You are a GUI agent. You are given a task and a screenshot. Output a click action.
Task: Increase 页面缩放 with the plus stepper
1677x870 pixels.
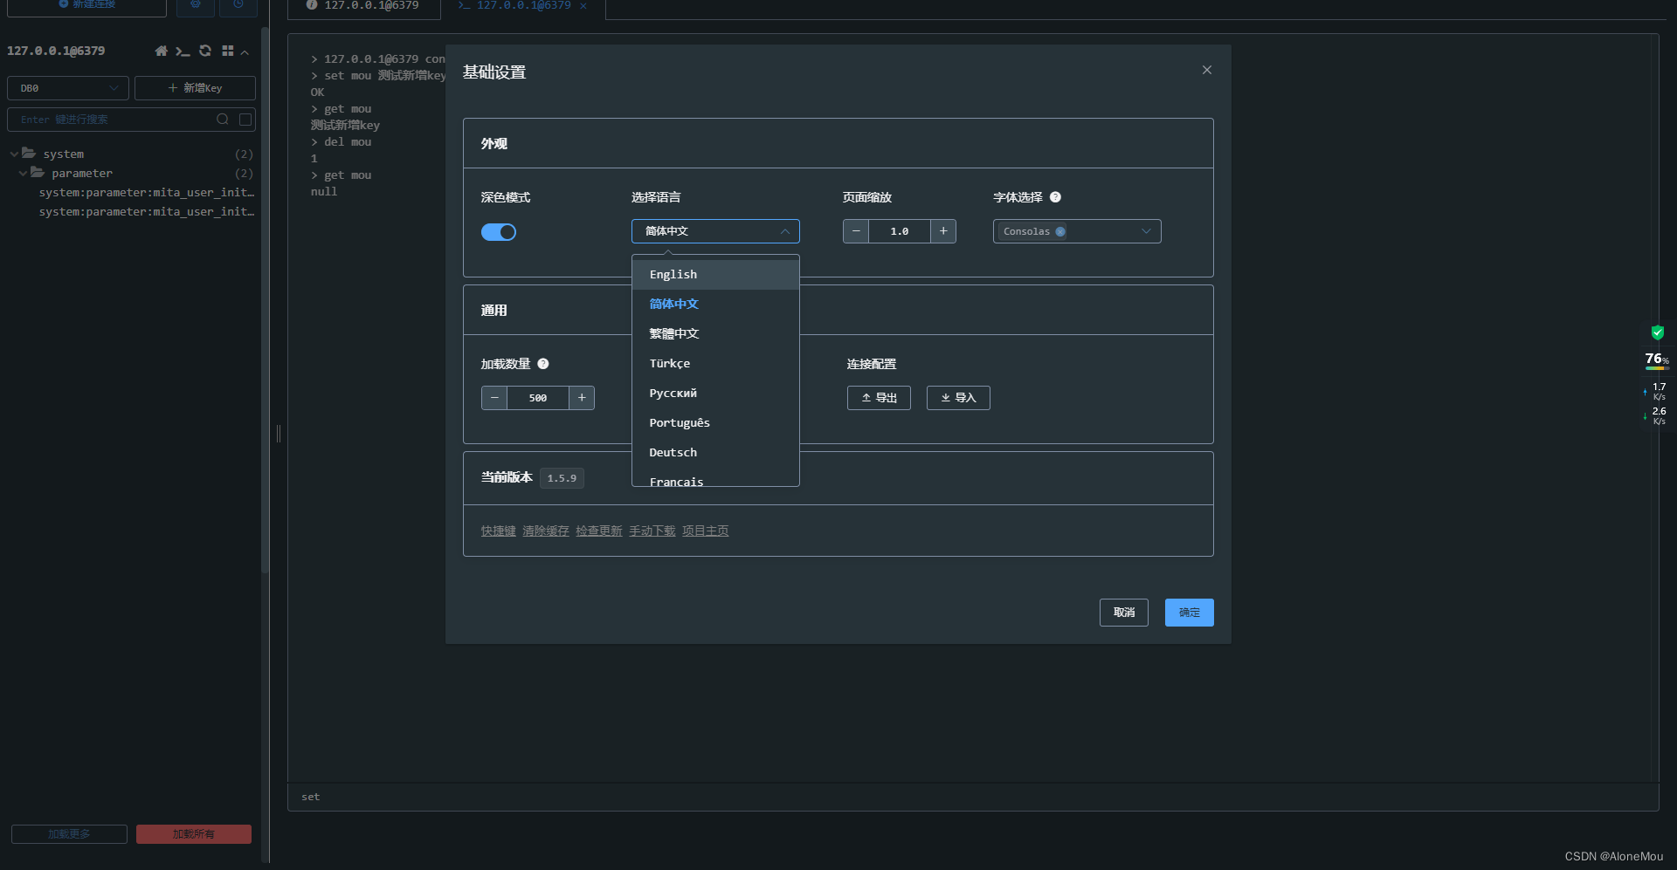[x=942, y=231]
